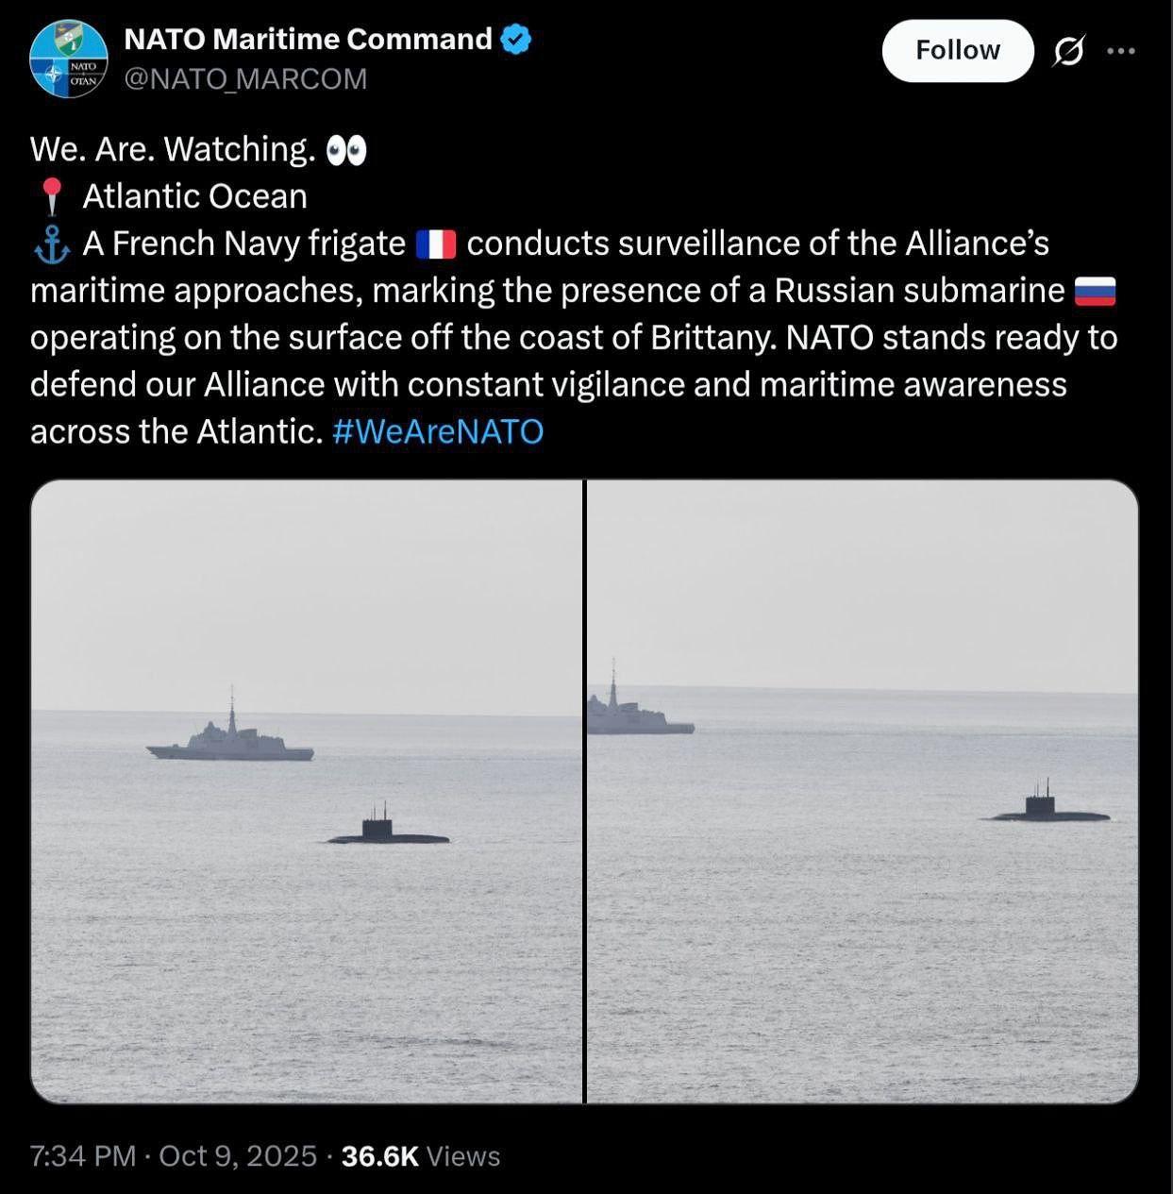Follow the NATO Maritime Command account

(957, 51)
